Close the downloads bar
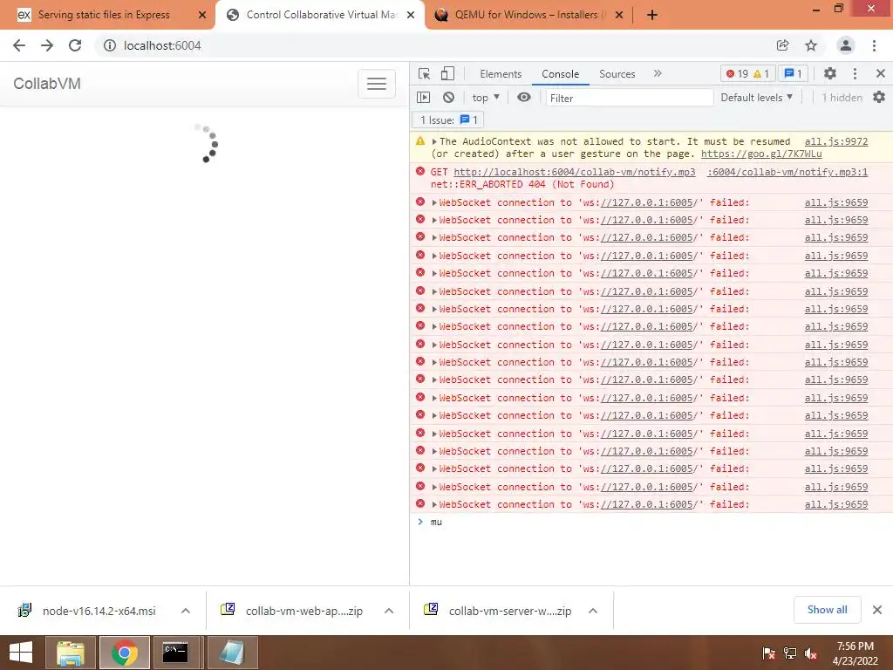The height and width of the screenshot is (670, 893). pyautogui.click(x=877, y=610)
